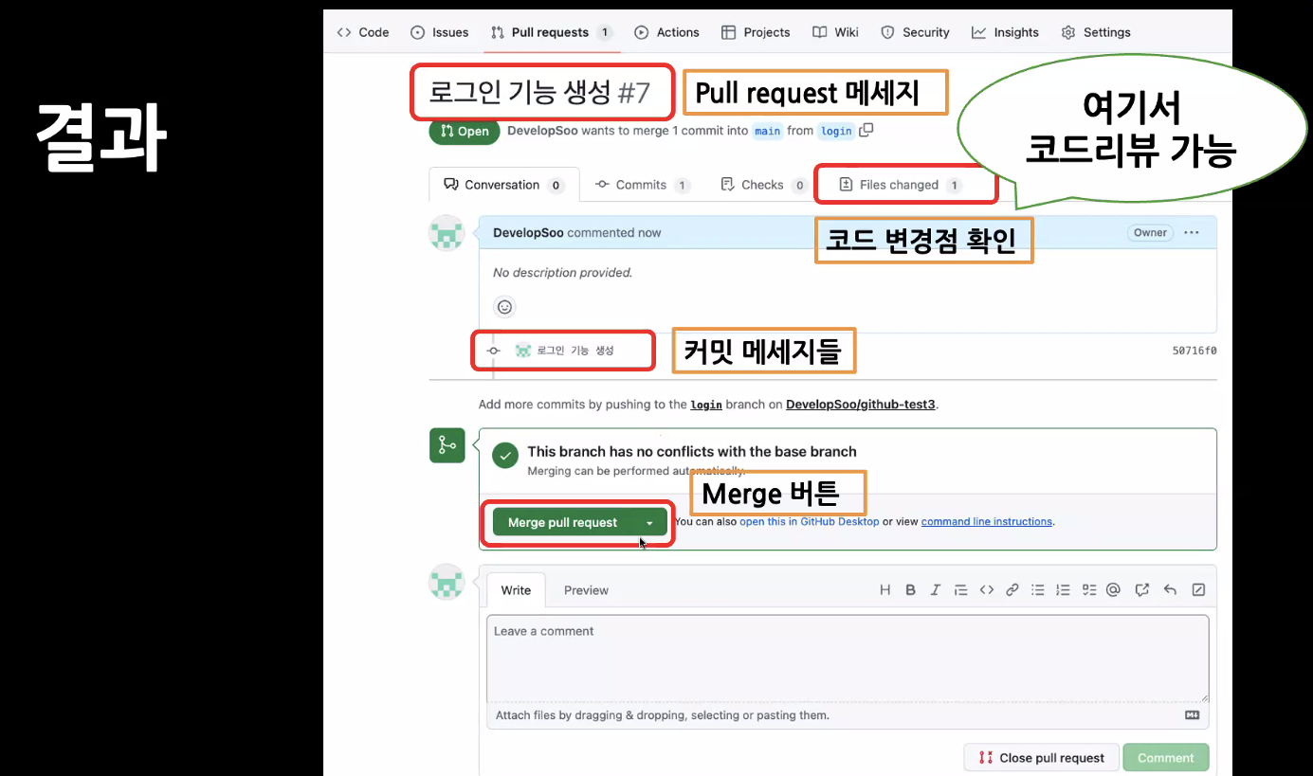Click the green Comment button
1313x776 pixels.
[1166, 758]
